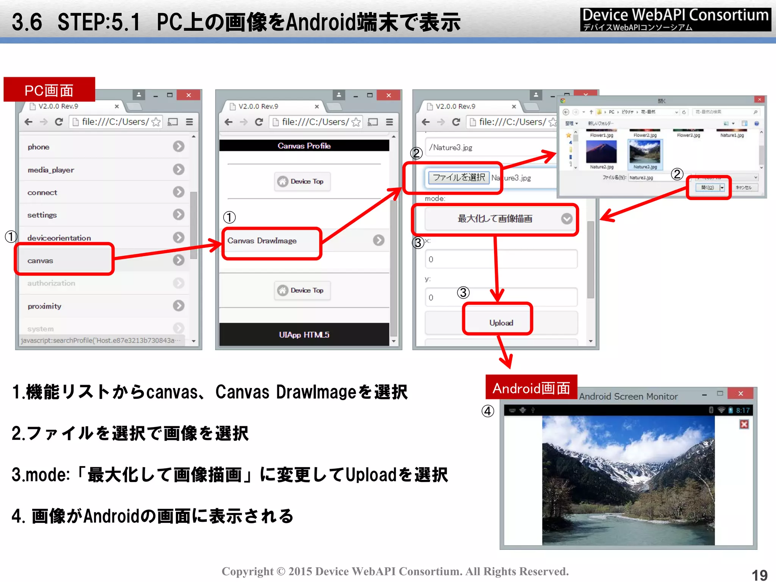Bookmark star in Canvas Profile browser window
The width and height of the screenshot is (776, 582).
point(356,122)
